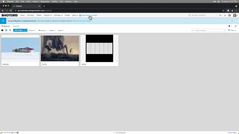Open the help question mark icon
The height and width of the screenshot is (134, 239).
[229, 15]
